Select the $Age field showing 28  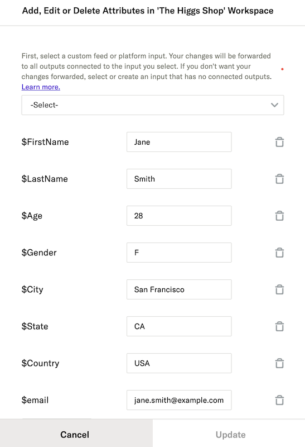179,216
